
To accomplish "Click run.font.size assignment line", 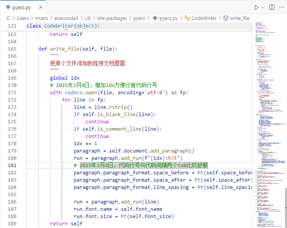I will pyautogui.click(x=123, y=216).
